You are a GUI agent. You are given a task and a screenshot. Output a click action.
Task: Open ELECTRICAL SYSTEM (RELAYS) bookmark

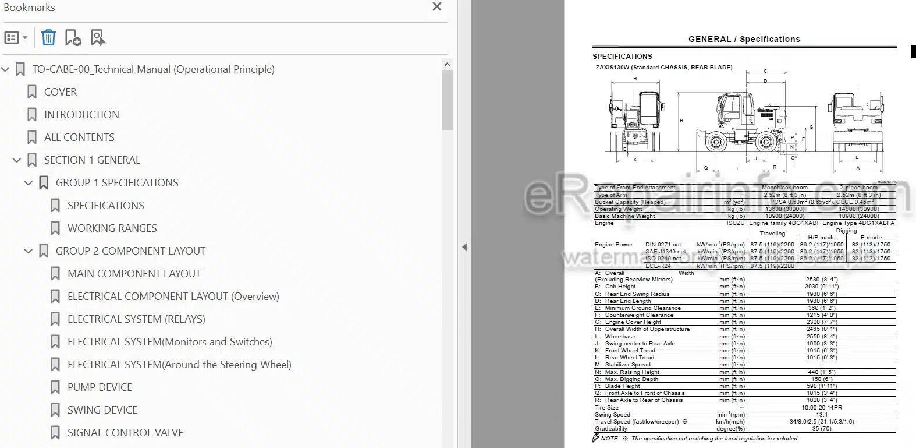(136, 319)
